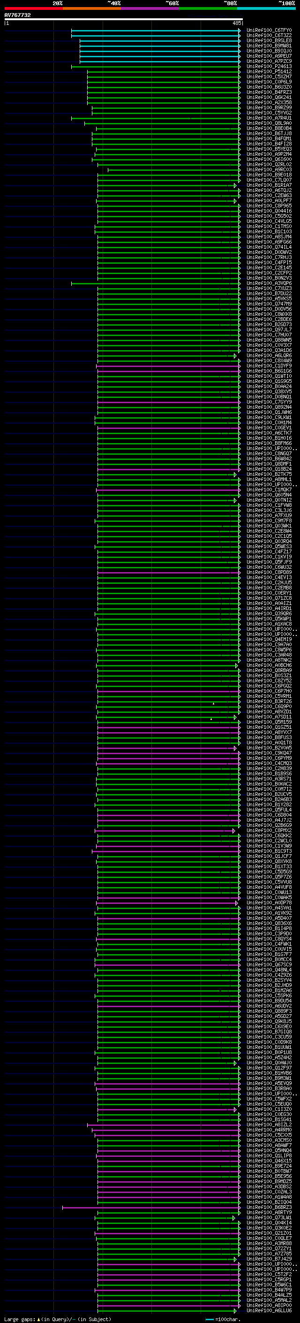Select label UniRef100_A4RRM0
This screenshot has height=1323, width=300.
pos(269,1130)
